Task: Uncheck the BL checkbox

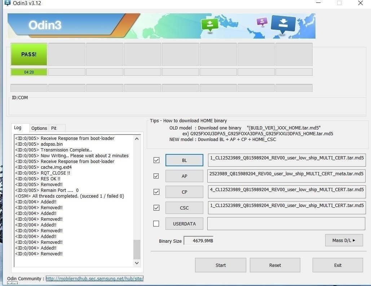Action: pyautogui.click(x=156, y=160)
